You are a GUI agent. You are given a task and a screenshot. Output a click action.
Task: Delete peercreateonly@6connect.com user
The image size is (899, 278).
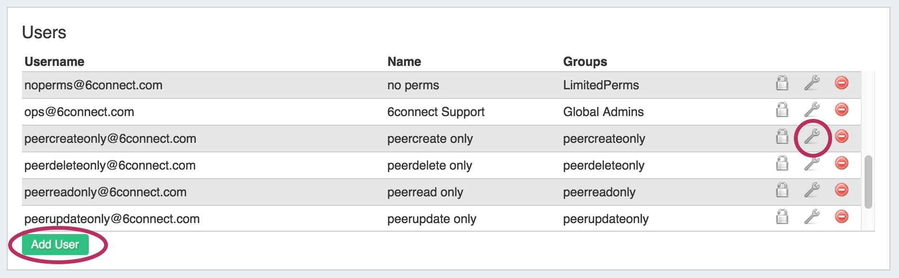(841, 136)
